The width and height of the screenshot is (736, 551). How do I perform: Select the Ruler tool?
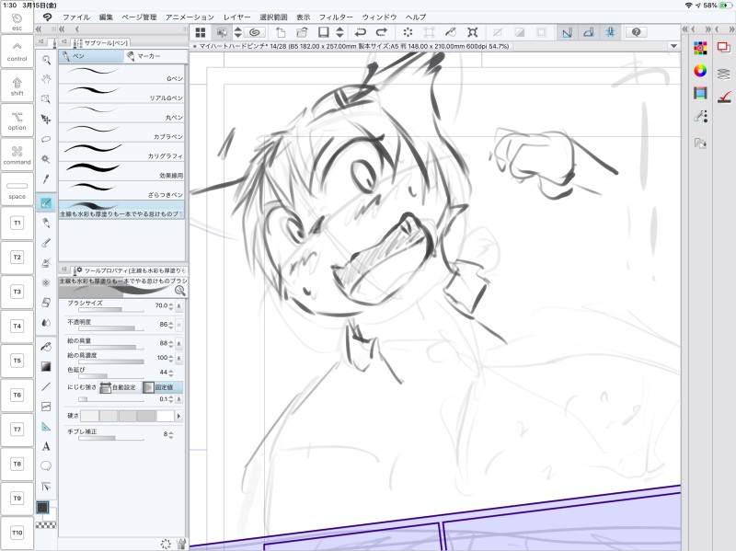46,426
